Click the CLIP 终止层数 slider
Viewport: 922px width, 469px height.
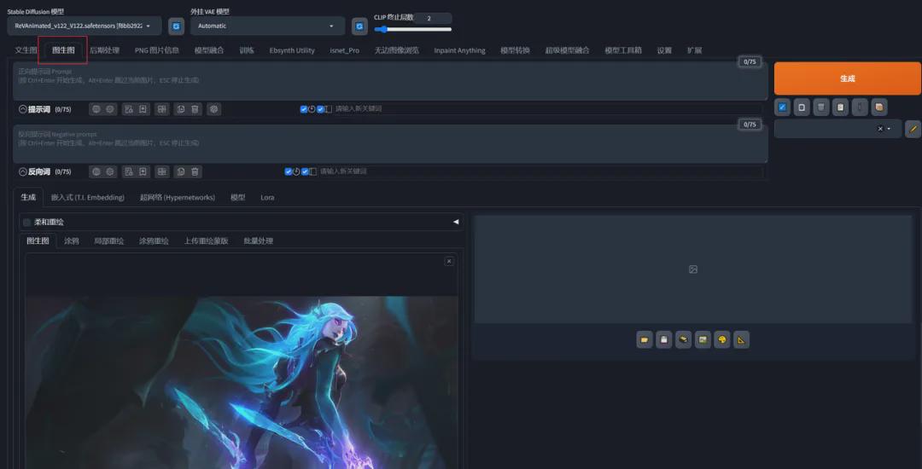pos(412,29)
